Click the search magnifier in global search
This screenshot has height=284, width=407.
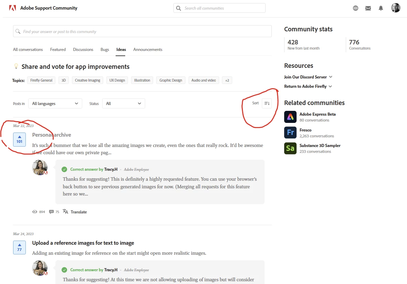pos(179,8)
